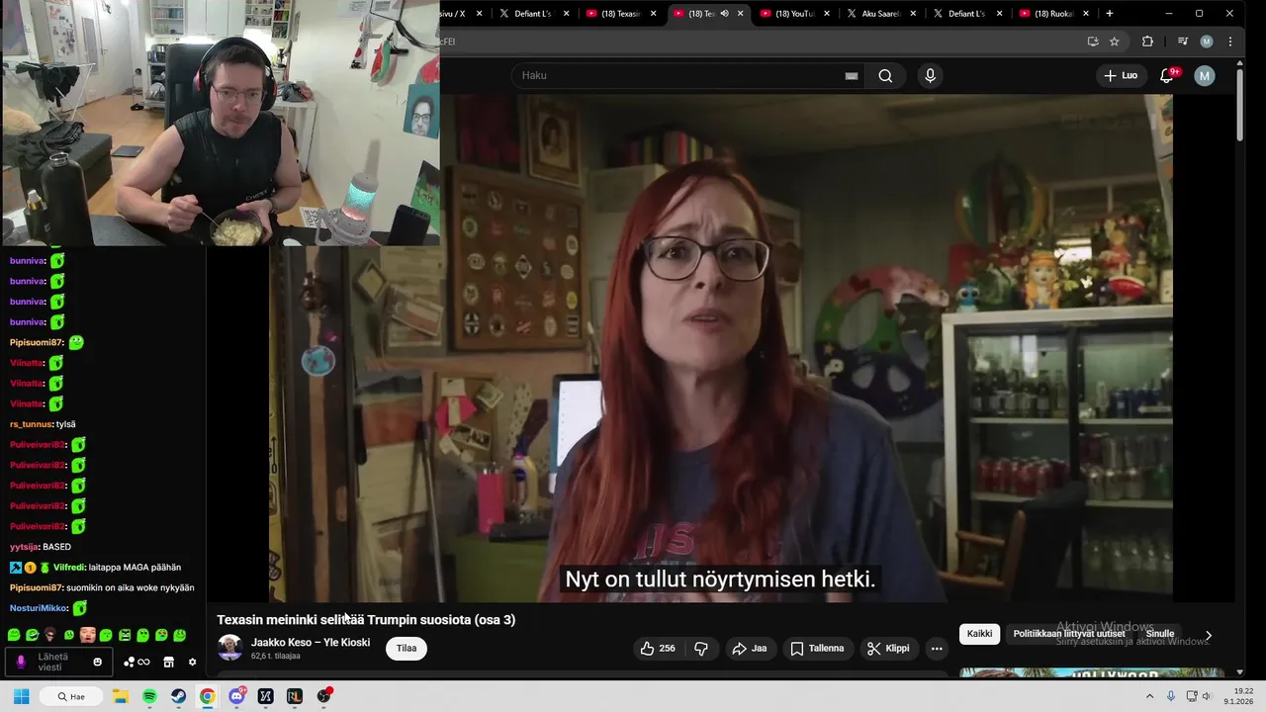
Task: Click yytsija's BASED chat message
Action: point(41,547)
